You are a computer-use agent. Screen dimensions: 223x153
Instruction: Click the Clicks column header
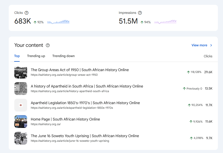coord(208,56)
